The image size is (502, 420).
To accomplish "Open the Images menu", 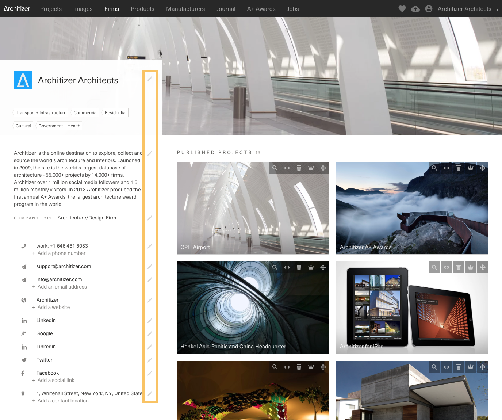I will tap(83, 9).
